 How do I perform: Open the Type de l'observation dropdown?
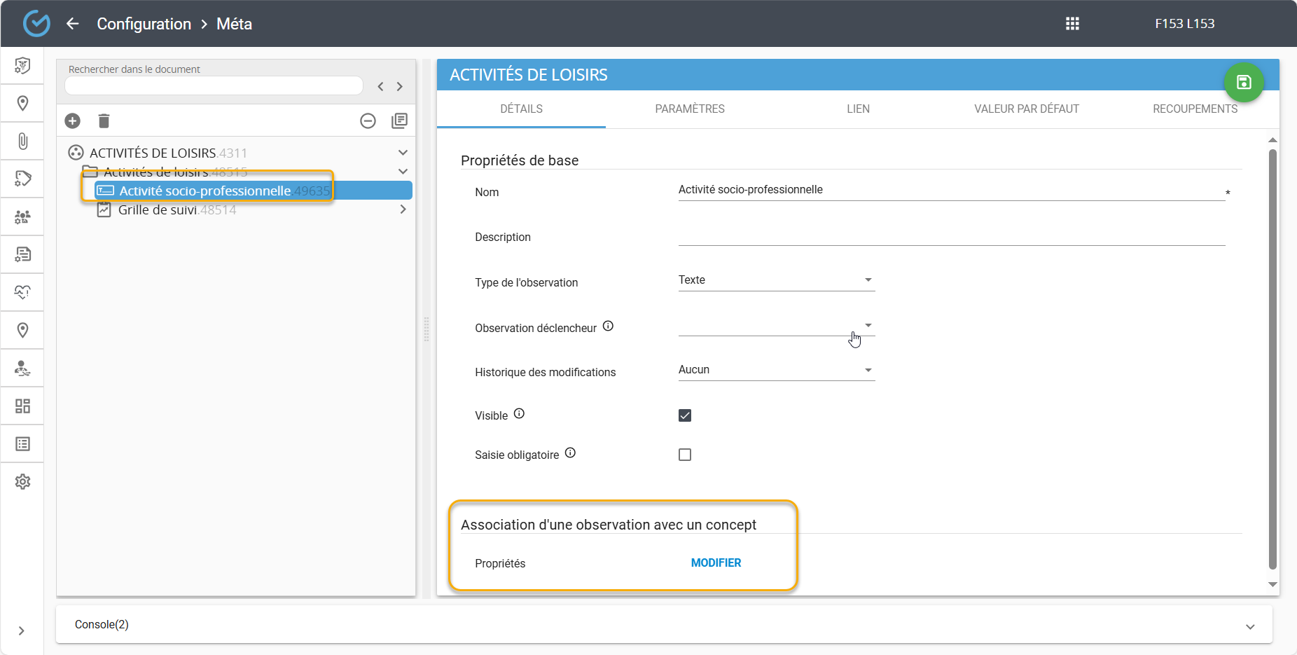click(x=776, y=280)
